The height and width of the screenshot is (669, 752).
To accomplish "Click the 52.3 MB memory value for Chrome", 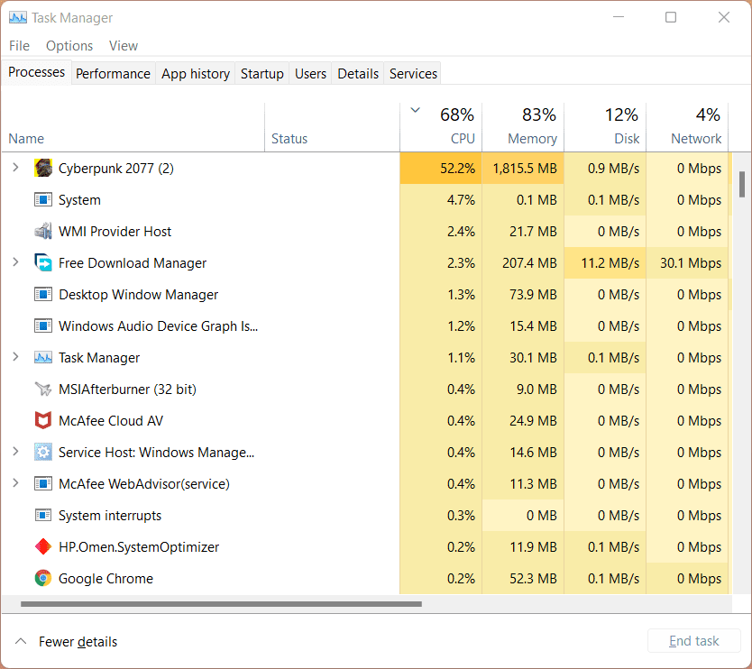I will (x=533, y=579).
